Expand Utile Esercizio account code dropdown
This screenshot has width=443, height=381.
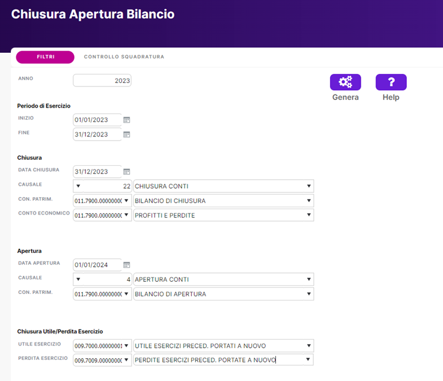click(x=126, y=346)
